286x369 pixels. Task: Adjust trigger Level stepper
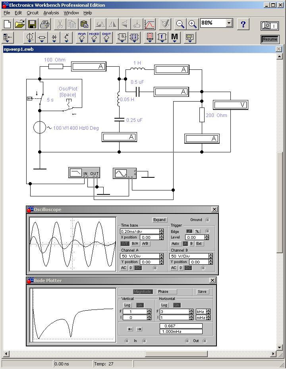(x=207, y=237)
